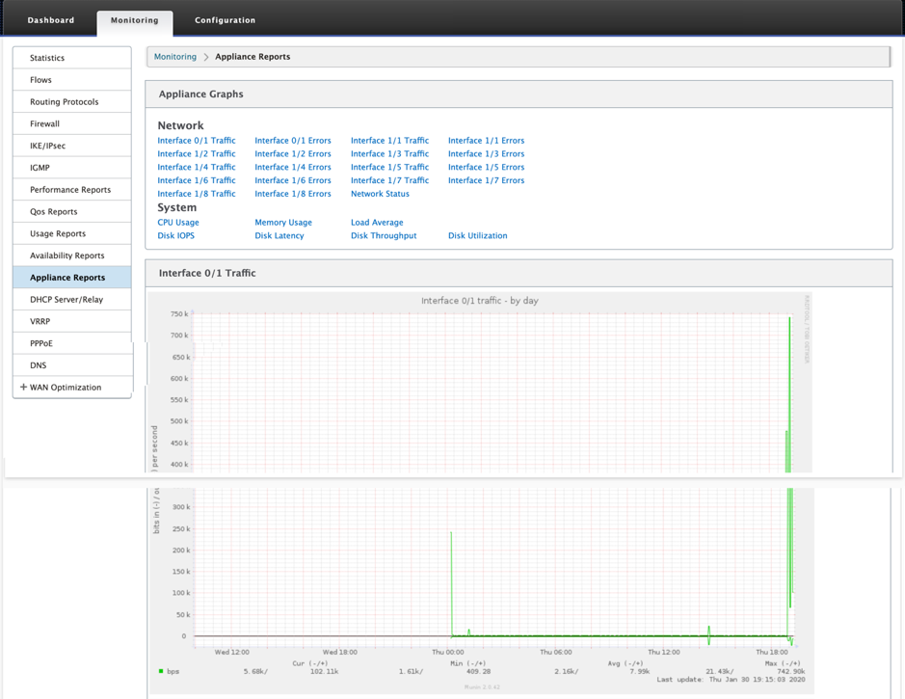Screen dimensions: 905x699
Task: Click the Interface 0/1 traffic chart image
Action: (x=480, y=493)
